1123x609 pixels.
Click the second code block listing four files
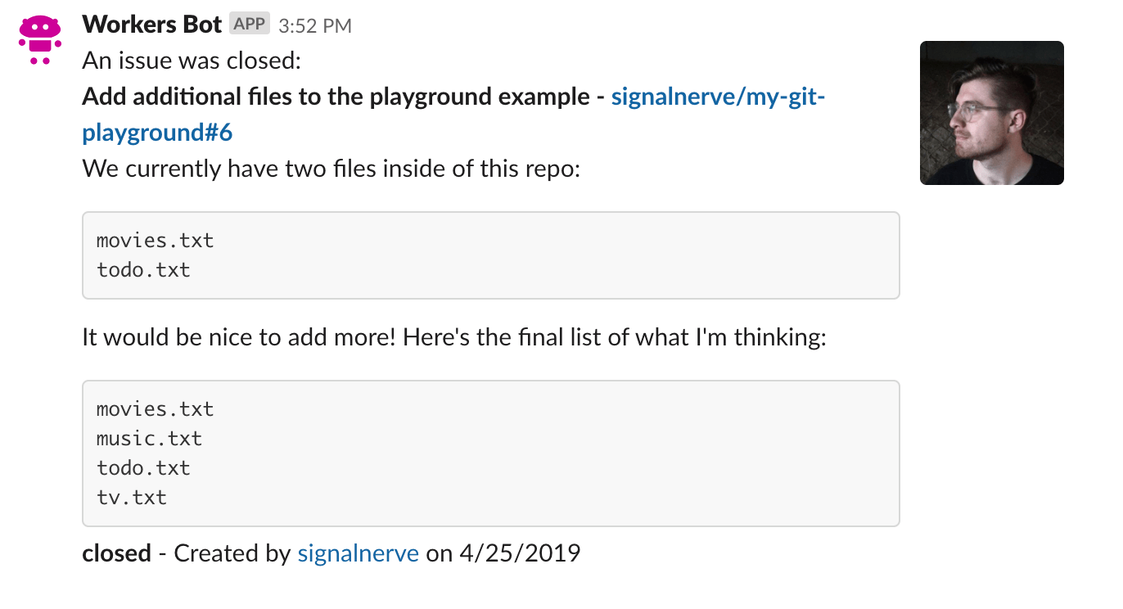(x=490, y=453)
